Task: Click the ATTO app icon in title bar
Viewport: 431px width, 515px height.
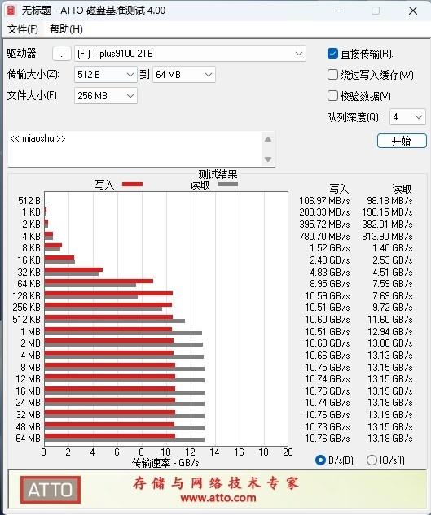Action: 11,11
